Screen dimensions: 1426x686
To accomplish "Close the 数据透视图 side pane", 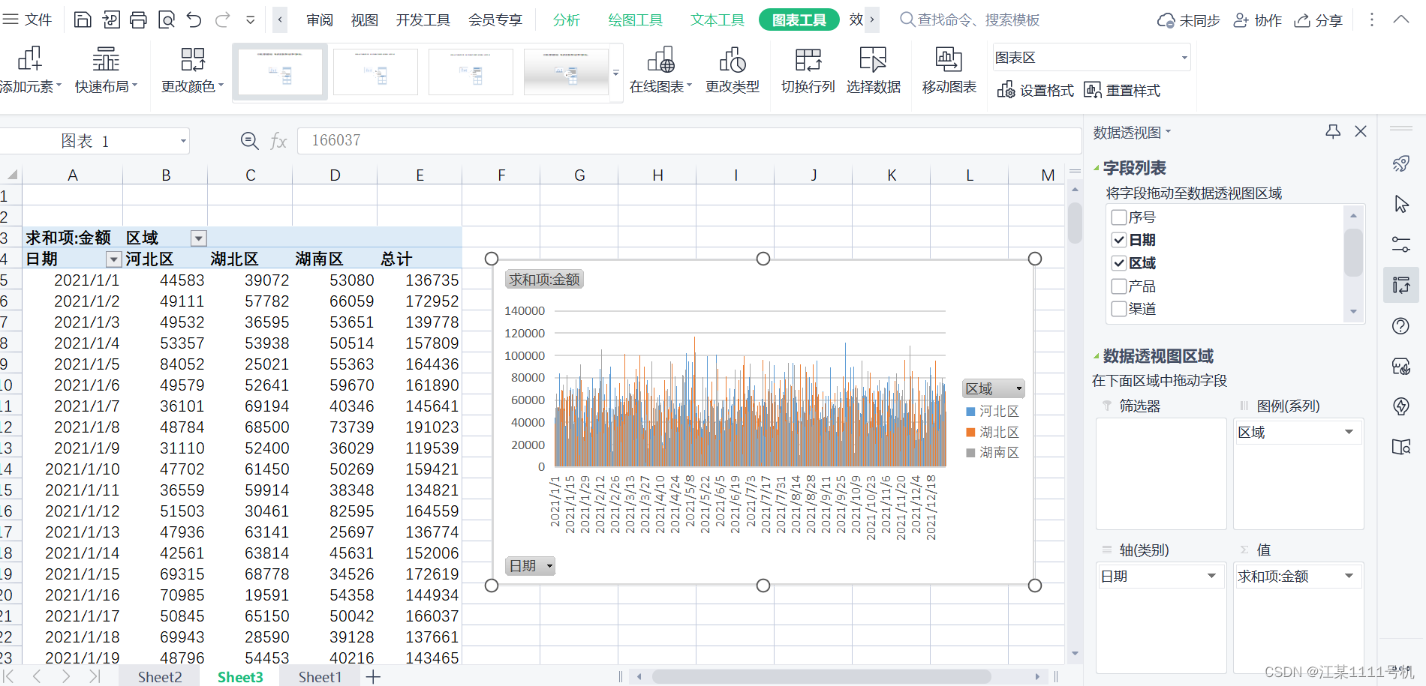I will (x=1361, y=131).
